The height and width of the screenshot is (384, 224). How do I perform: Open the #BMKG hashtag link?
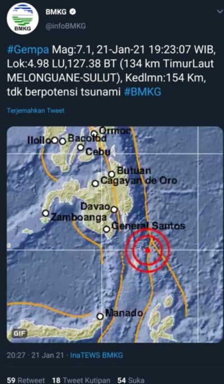click(143, 92)
